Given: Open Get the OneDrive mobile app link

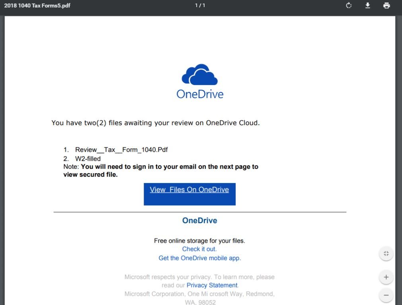Looking at the screenshot, I should coord(200,258).
